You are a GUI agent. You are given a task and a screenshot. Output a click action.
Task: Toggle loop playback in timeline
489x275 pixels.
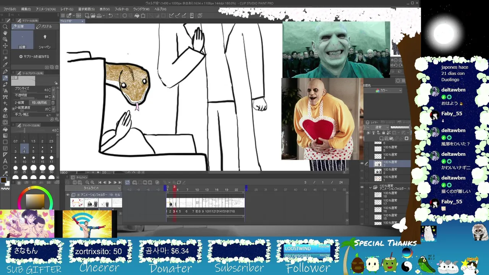[128, 183]
